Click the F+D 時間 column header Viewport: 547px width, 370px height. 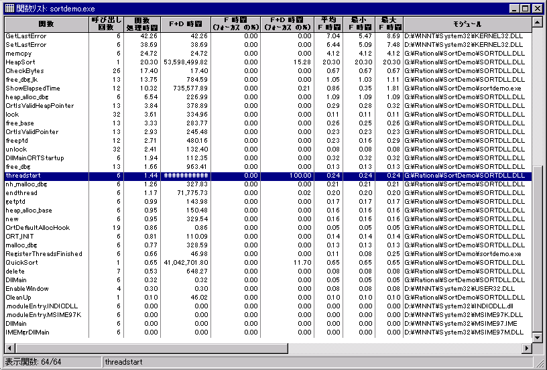pos(186,24)
